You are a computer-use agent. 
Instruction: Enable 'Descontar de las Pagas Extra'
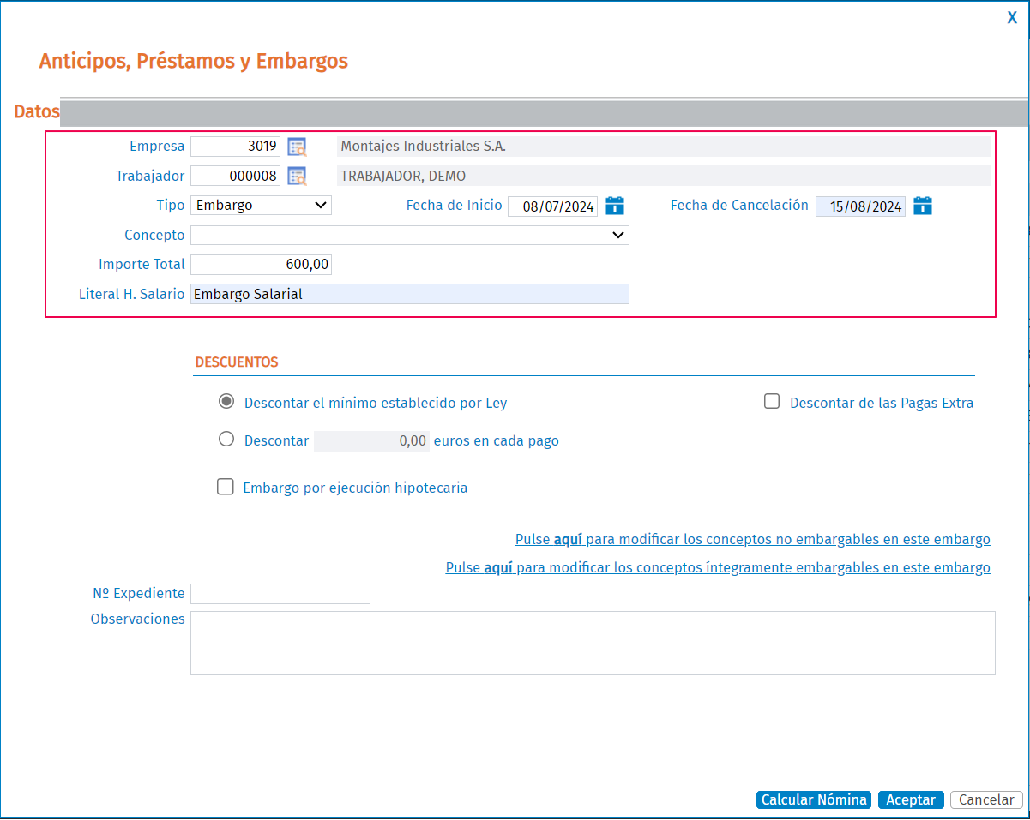tap(772, 401)
